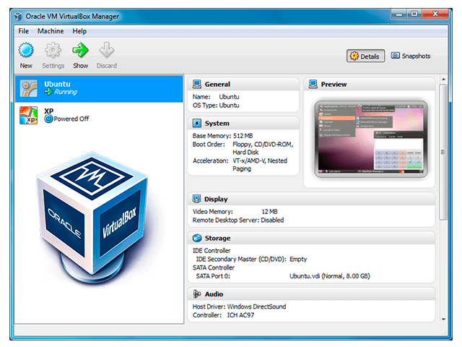462x347 pixels.
Task: Click the Ubuntu desktop preview thumbnail
Action: pos(371,139)
